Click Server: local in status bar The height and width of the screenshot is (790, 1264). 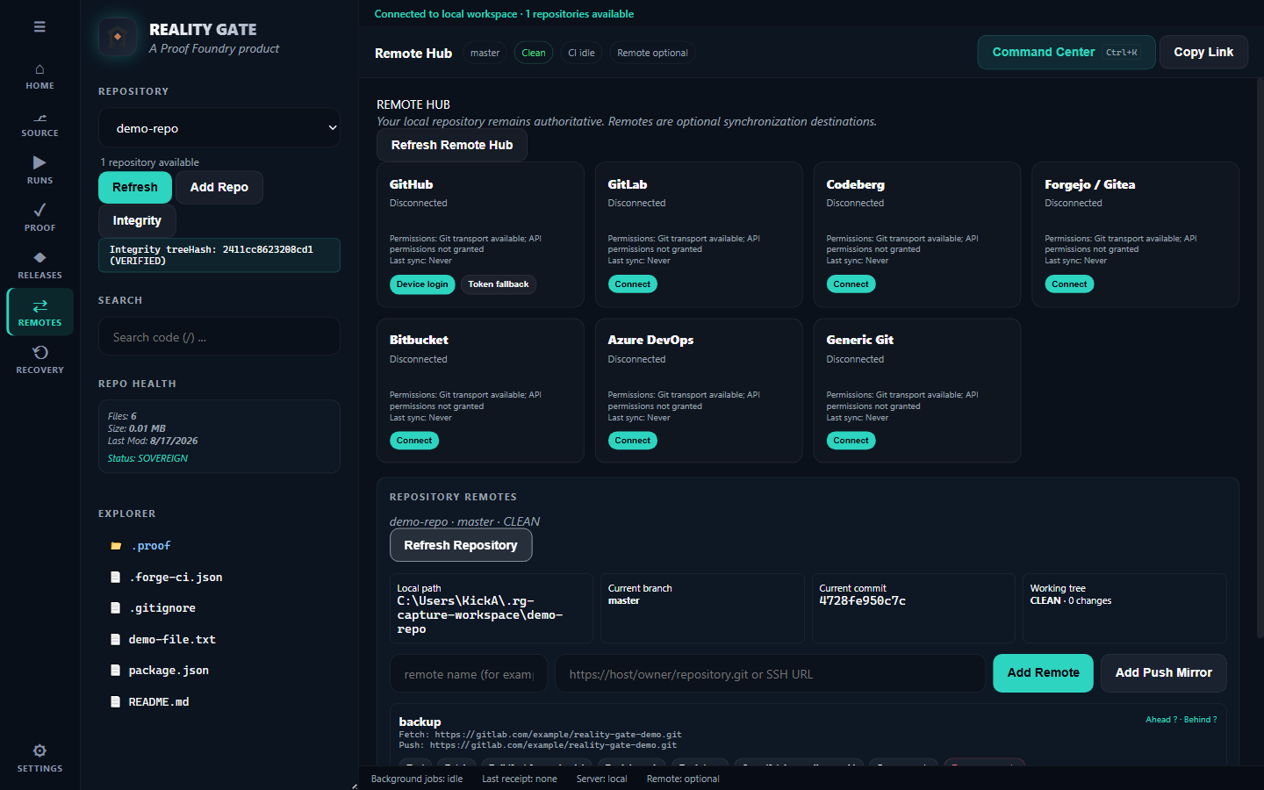pos(601,779)
